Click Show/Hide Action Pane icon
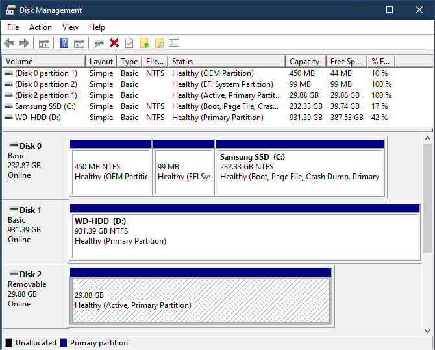Screen dimensions: 435x350 [79, 44]
